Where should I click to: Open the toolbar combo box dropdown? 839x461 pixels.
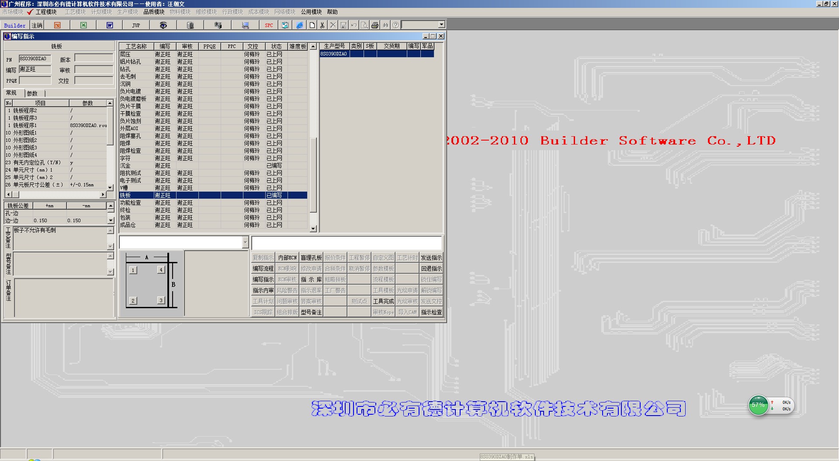coord(441,25)
